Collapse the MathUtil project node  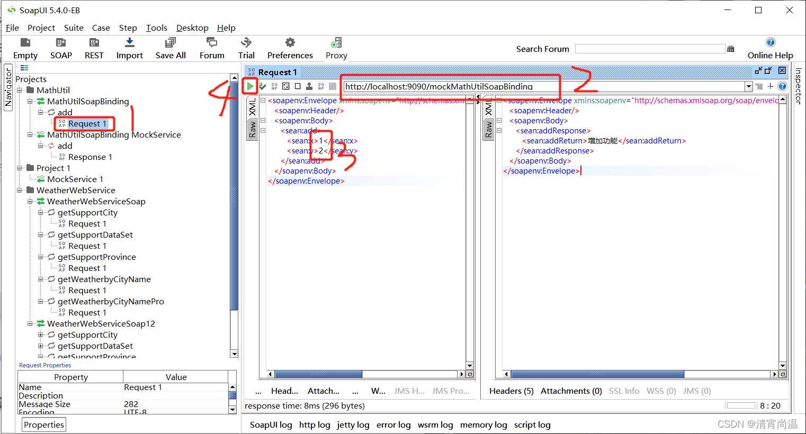(20, 90)
